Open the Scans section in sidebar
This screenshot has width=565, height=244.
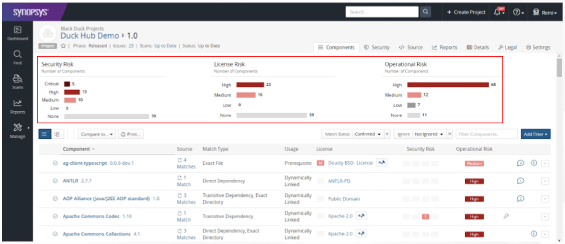coord(17,81)
